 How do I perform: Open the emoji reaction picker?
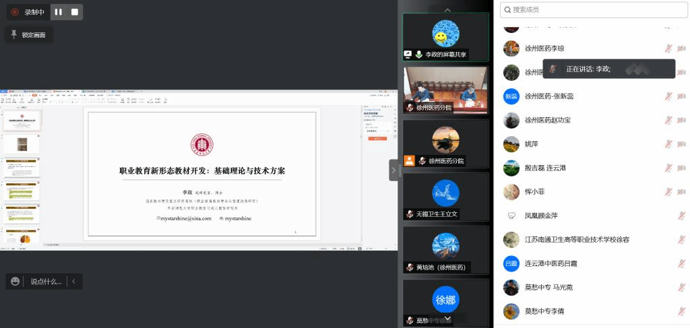15,282
